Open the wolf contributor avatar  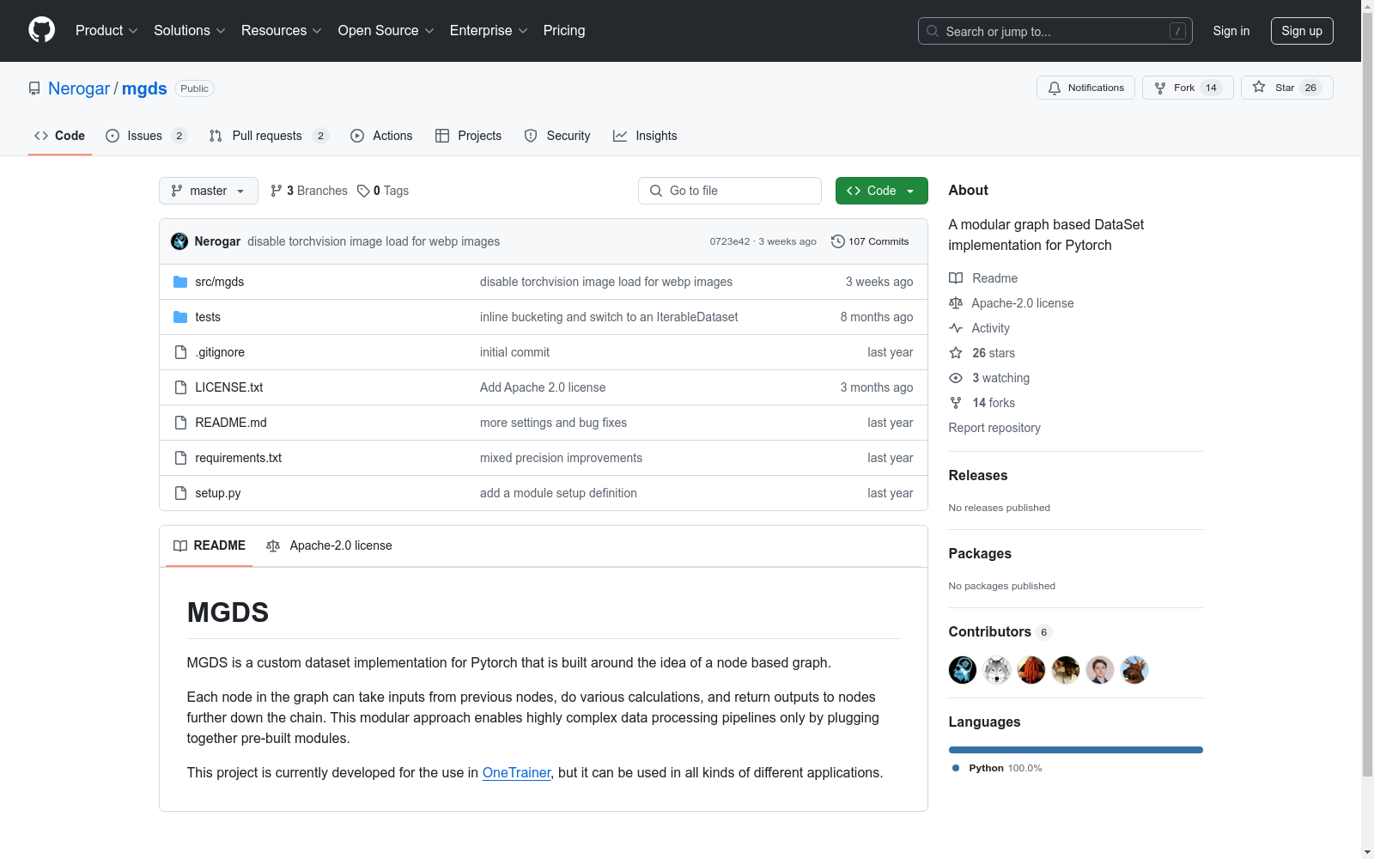point(997,670)
